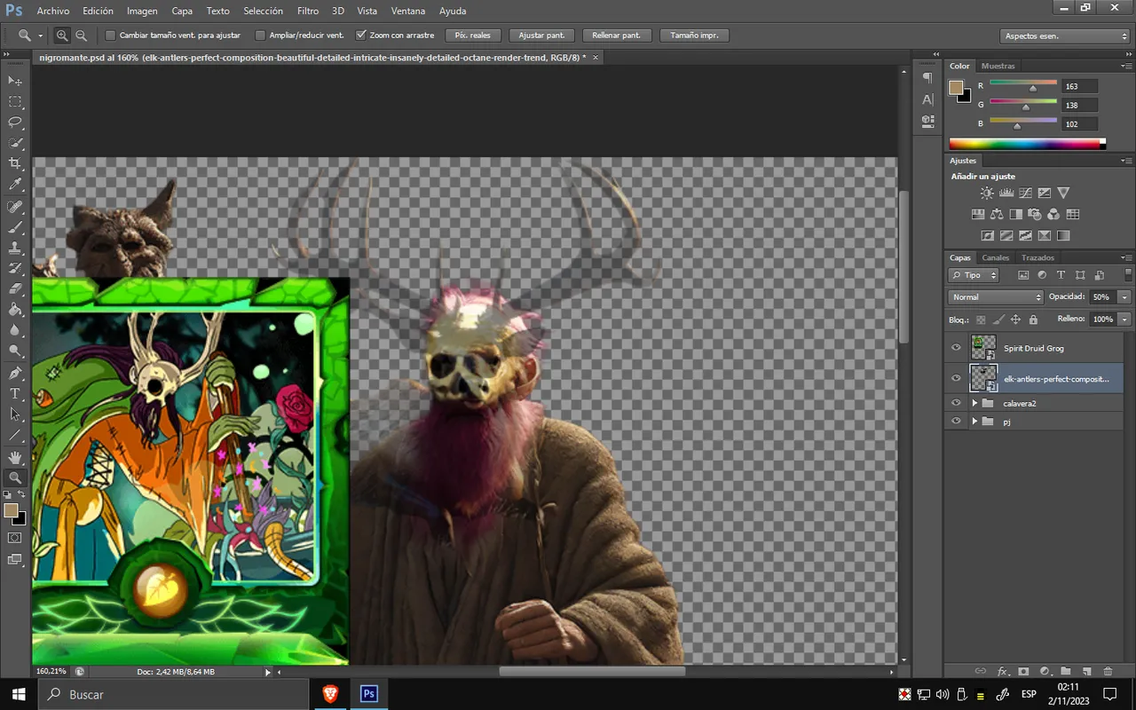Screen dimensions: 1136x710
Task: Click the 'Ajustar pant.' button
Action: tap(541, 35)
